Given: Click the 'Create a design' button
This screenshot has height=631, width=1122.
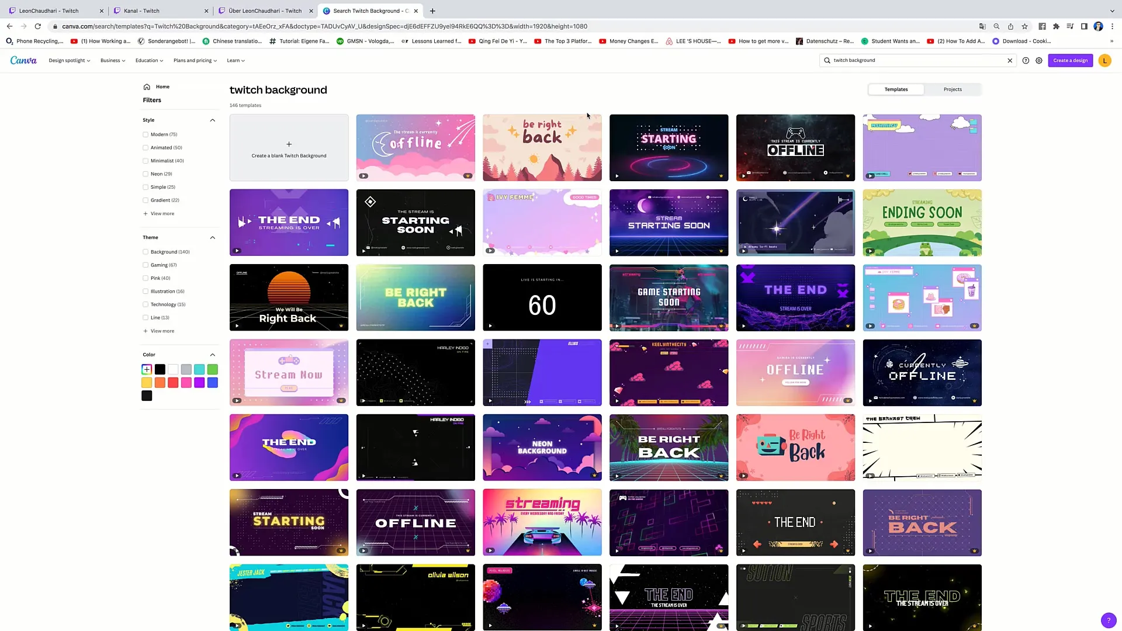Looking at the screenshot, I should pyautogui.click(x=1071, y=60).
